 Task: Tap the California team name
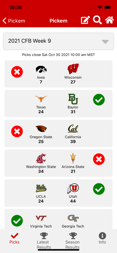point(73,137)
